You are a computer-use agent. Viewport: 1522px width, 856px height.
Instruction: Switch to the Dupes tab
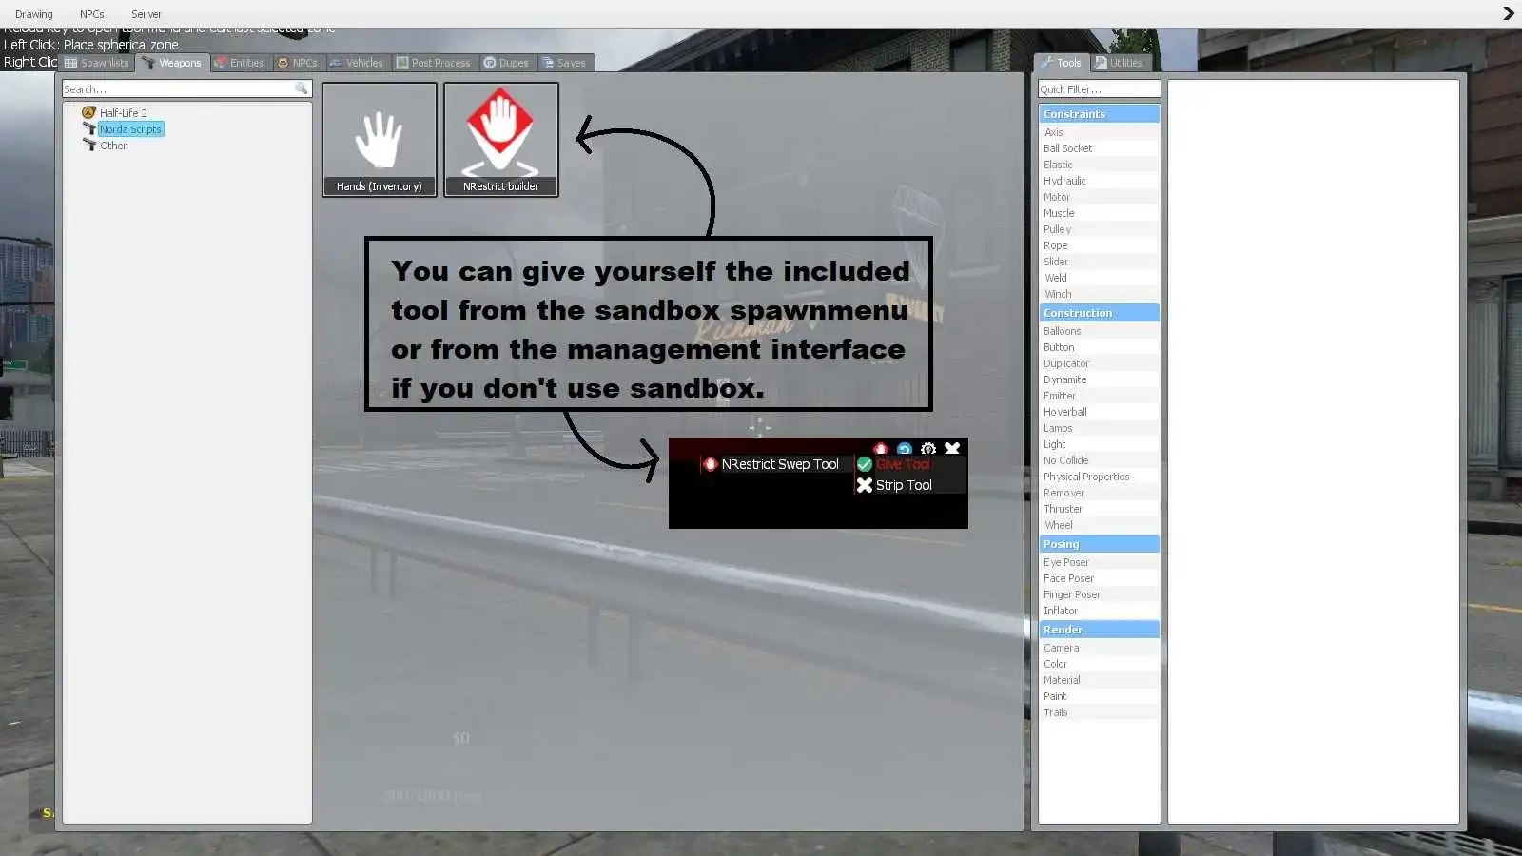[506, 63]
